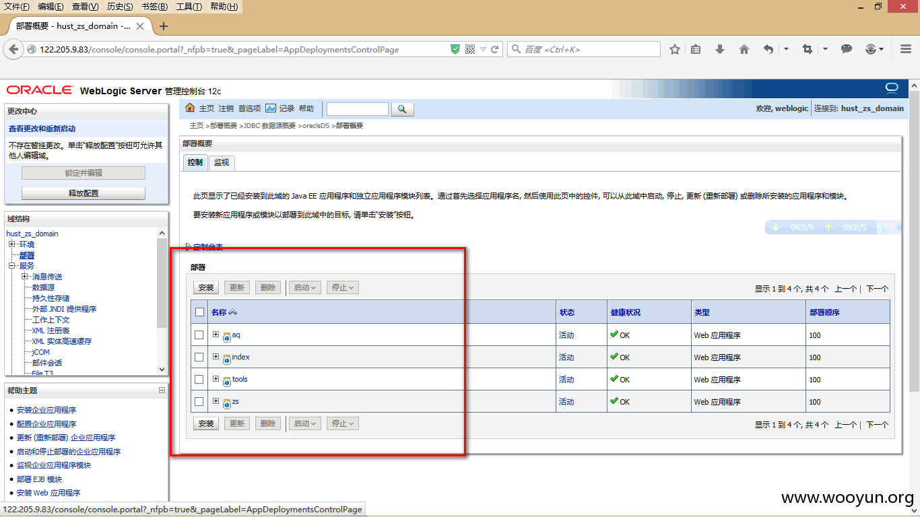920x517 pixels.
Task: Click the oracleDS breadcrumb link
Action: click(x=316, y=126)
